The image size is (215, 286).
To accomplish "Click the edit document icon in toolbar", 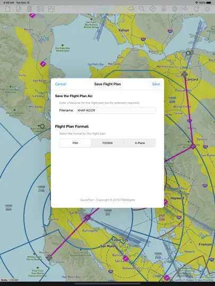I will pos(19,9).
